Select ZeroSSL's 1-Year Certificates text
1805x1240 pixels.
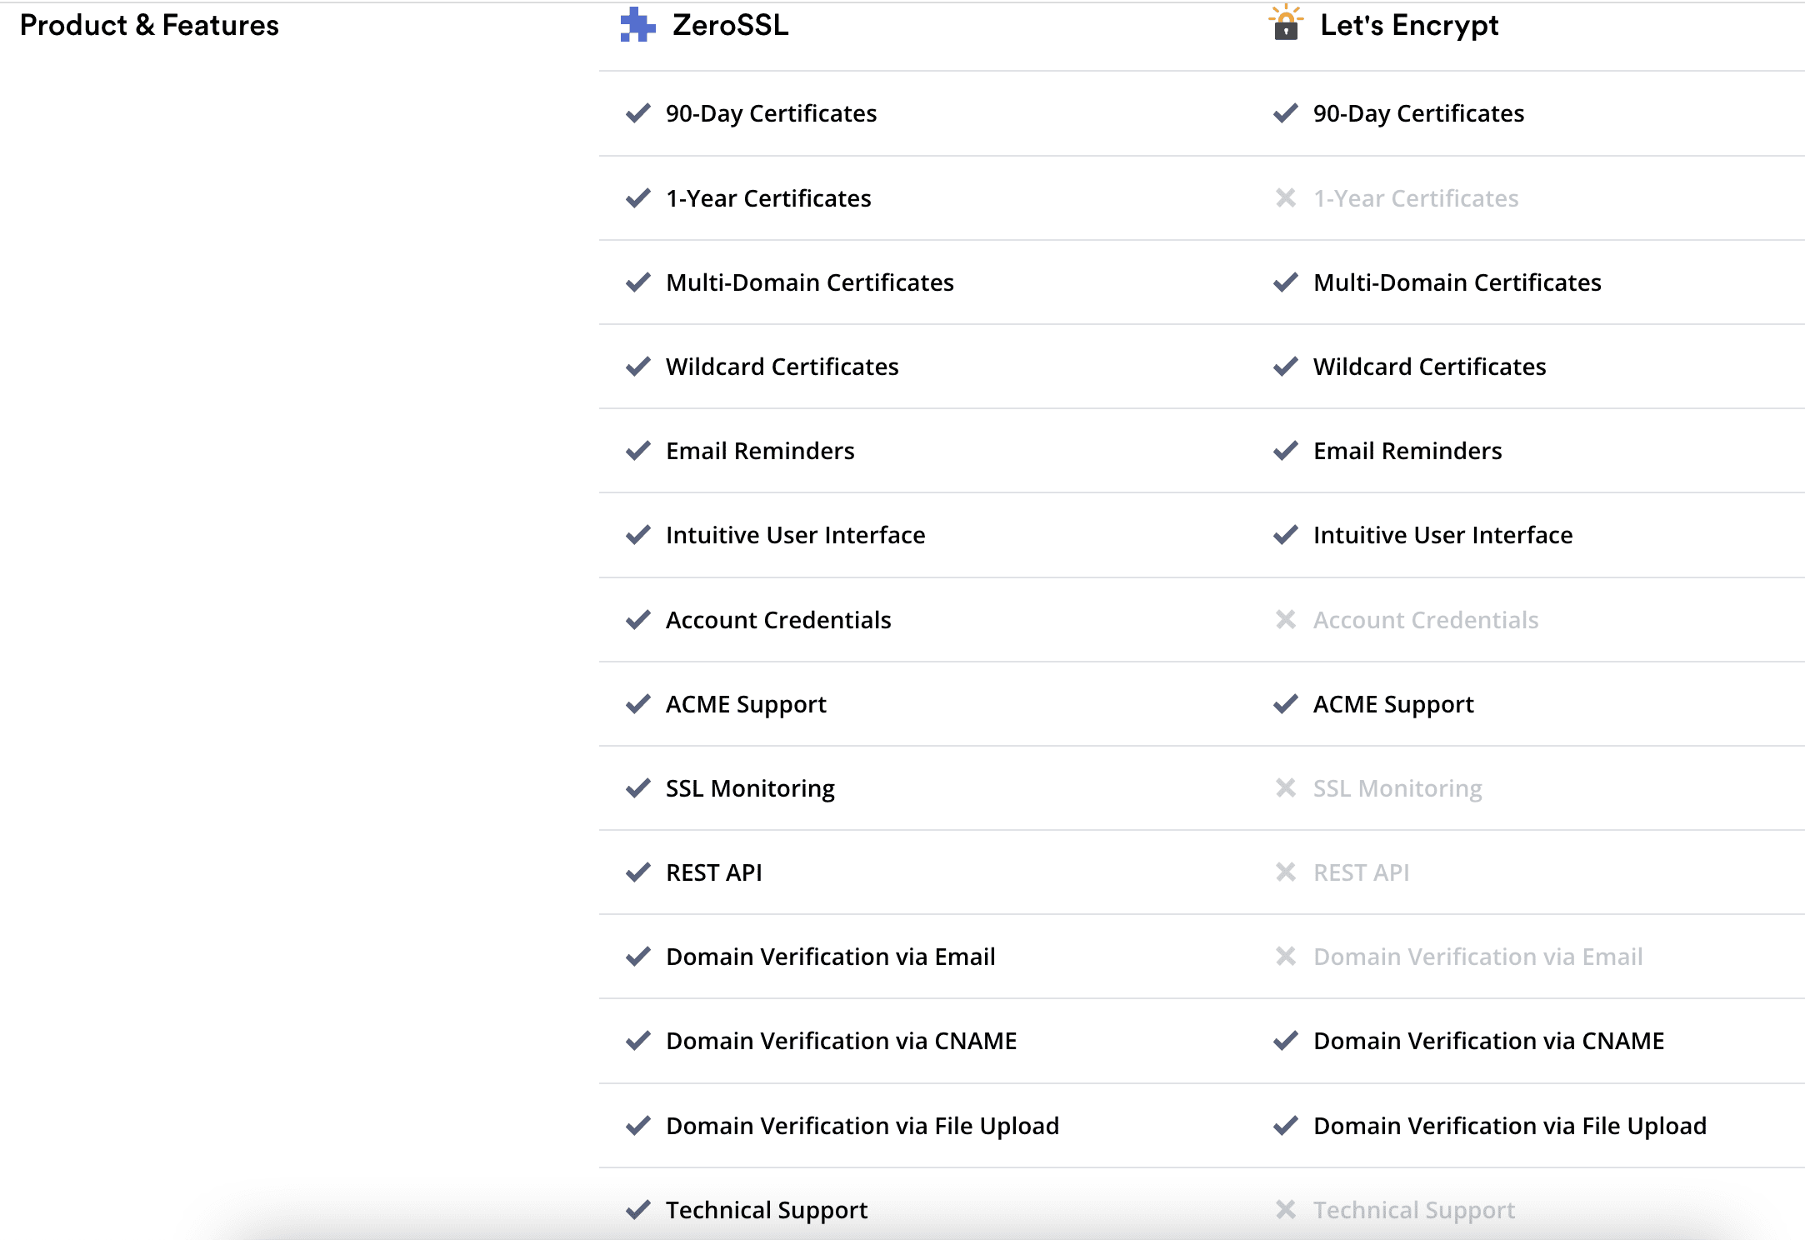point(768,198)
